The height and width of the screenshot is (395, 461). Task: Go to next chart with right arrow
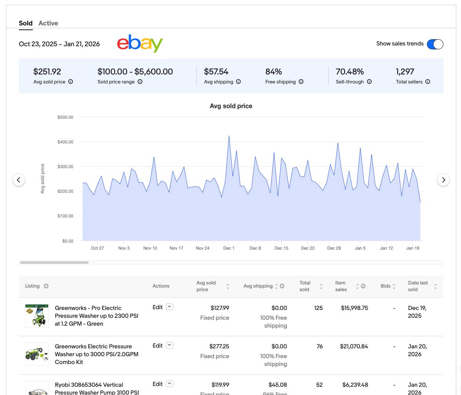pyautogui.click(x=443, y=180)
